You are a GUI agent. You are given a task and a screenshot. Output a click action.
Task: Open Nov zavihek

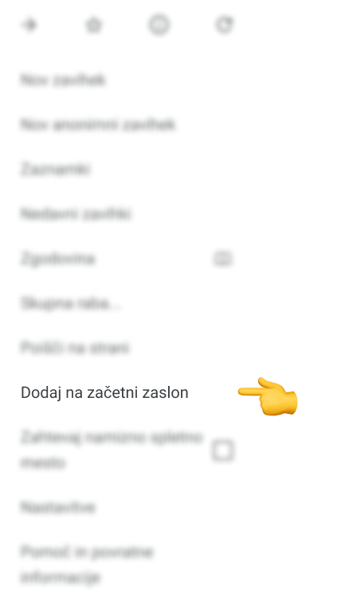coord(63,80)
